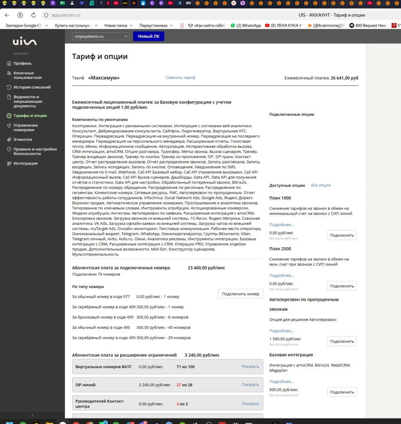Open site protection info icon in address bar
The width and height of the screenshot is (401, 424).
[x=46, y=15]
